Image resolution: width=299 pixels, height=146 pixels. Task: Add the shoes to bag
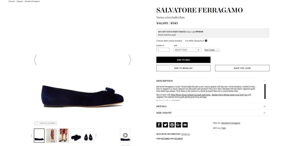[x=183, y=60]
